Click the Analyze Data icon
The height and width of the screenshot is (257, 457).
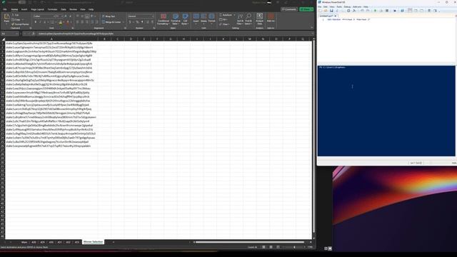point(259,19)
